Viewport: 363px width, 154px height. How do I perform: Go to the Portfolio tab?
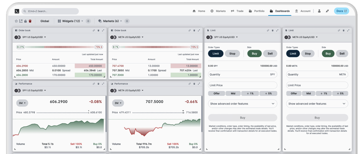coord(256,11)
